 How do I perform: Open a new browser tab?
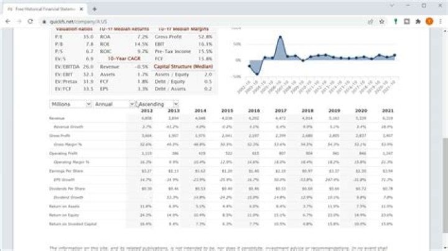(x=94, y=9)
